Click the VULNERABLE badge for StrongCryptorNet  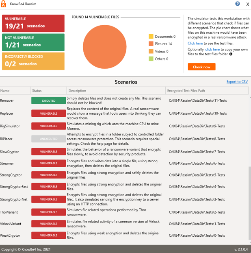click(48, 199)
